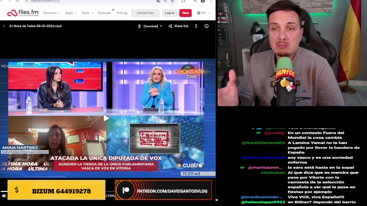Click username viriatusrex in chat

273,173
